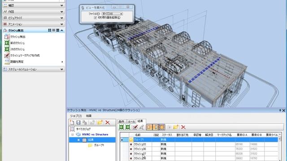287x161 pixels.
Task: Toggle third orange highlight button in results toolbar
Action: [x=162, y=127]
